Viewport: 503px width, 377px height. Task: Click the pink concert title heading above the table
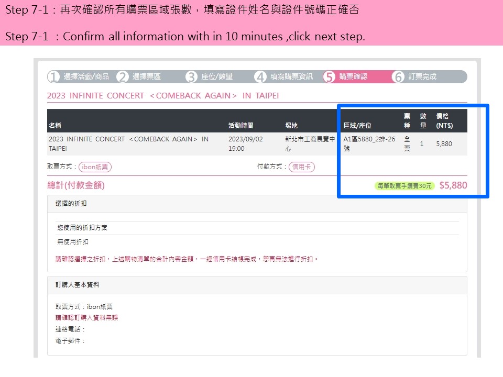(x=163, y=96)
